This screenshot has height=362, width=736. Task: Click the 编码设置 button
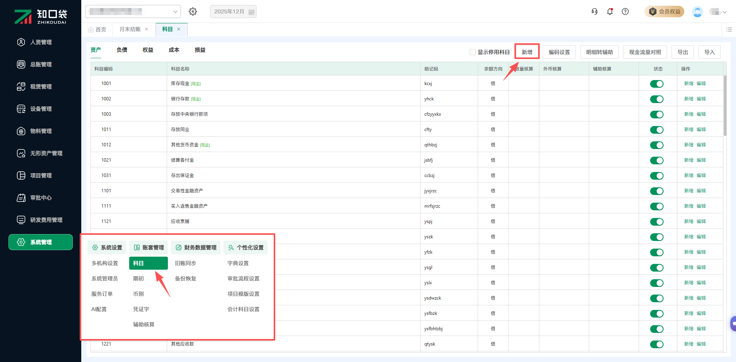(x=559, y=52)
